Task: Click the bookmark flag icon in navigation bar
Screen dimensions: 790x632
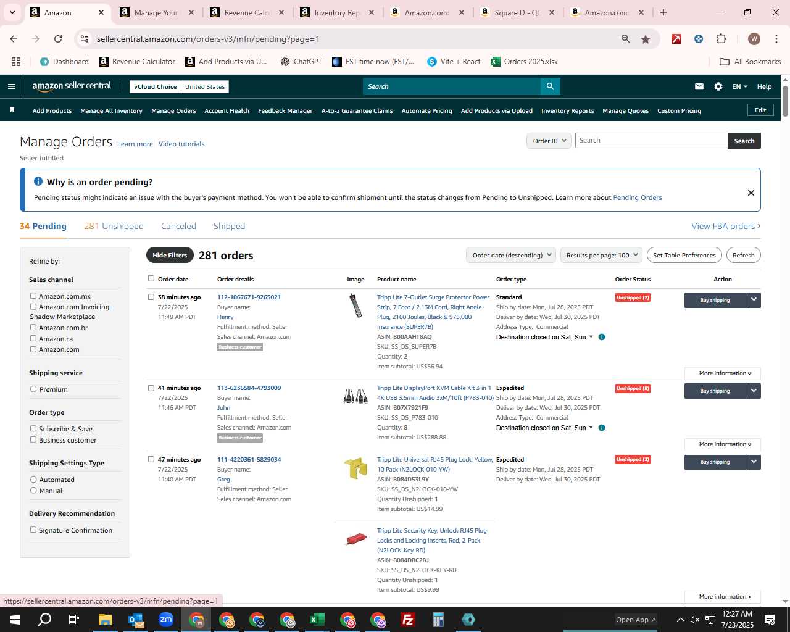Action: point(12,110)
